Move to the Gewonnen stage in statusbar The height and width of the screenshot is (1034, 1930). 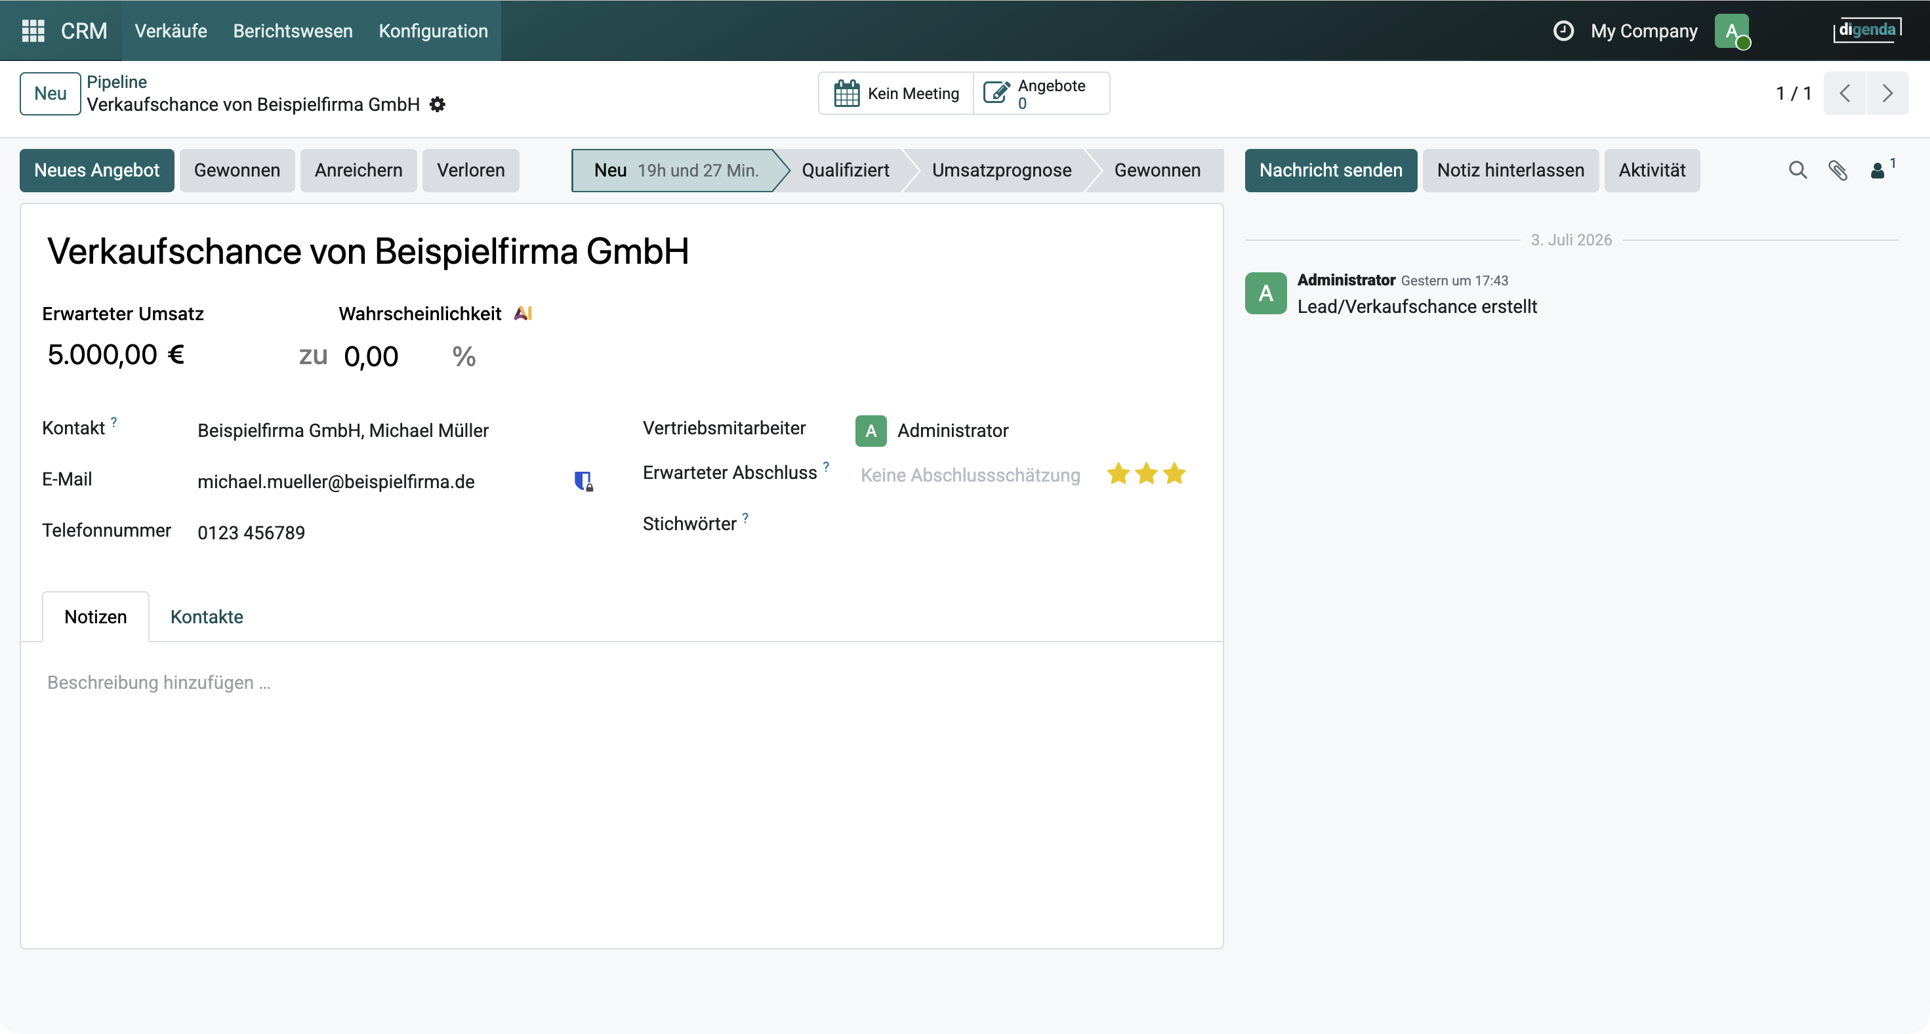(1157, 170)
